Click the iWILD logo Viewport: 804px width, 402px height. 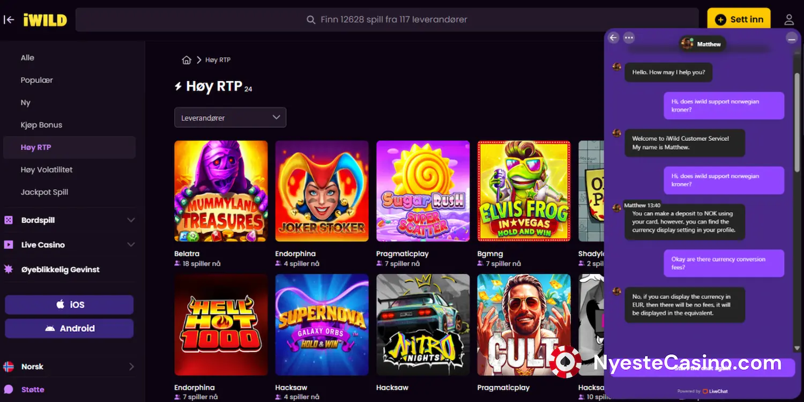click(x=45, y=20)
